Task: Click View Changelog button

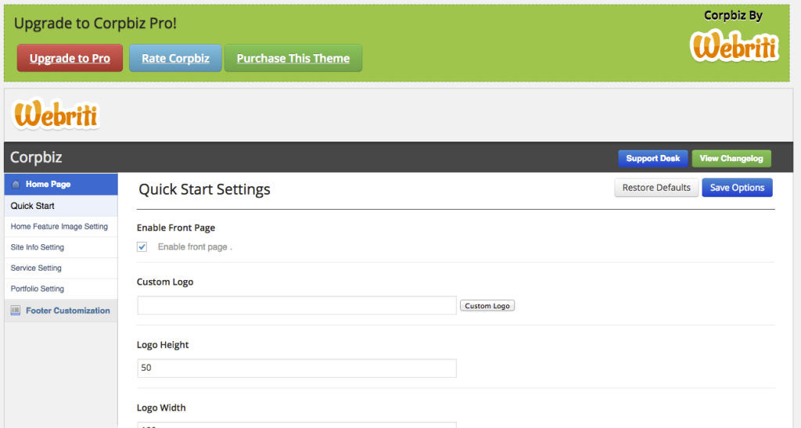Action: click(x=731, y=158)
